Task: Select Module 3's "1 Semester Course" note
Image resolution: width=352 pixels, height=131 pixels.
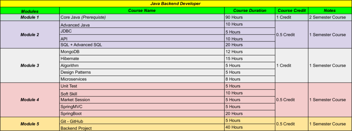Action: [x=330, y=65]
